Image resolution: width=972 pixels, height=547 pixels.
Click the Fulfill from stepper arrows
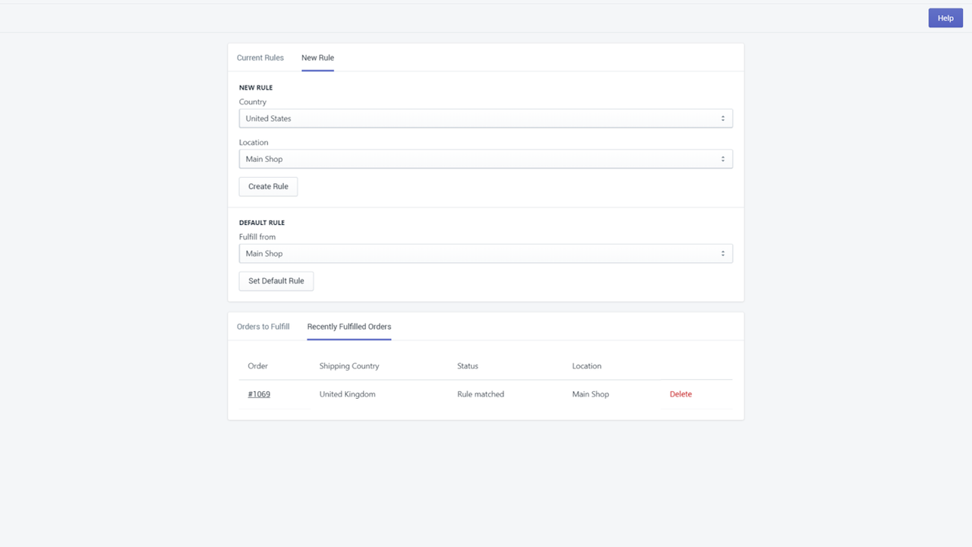point(722,253)
